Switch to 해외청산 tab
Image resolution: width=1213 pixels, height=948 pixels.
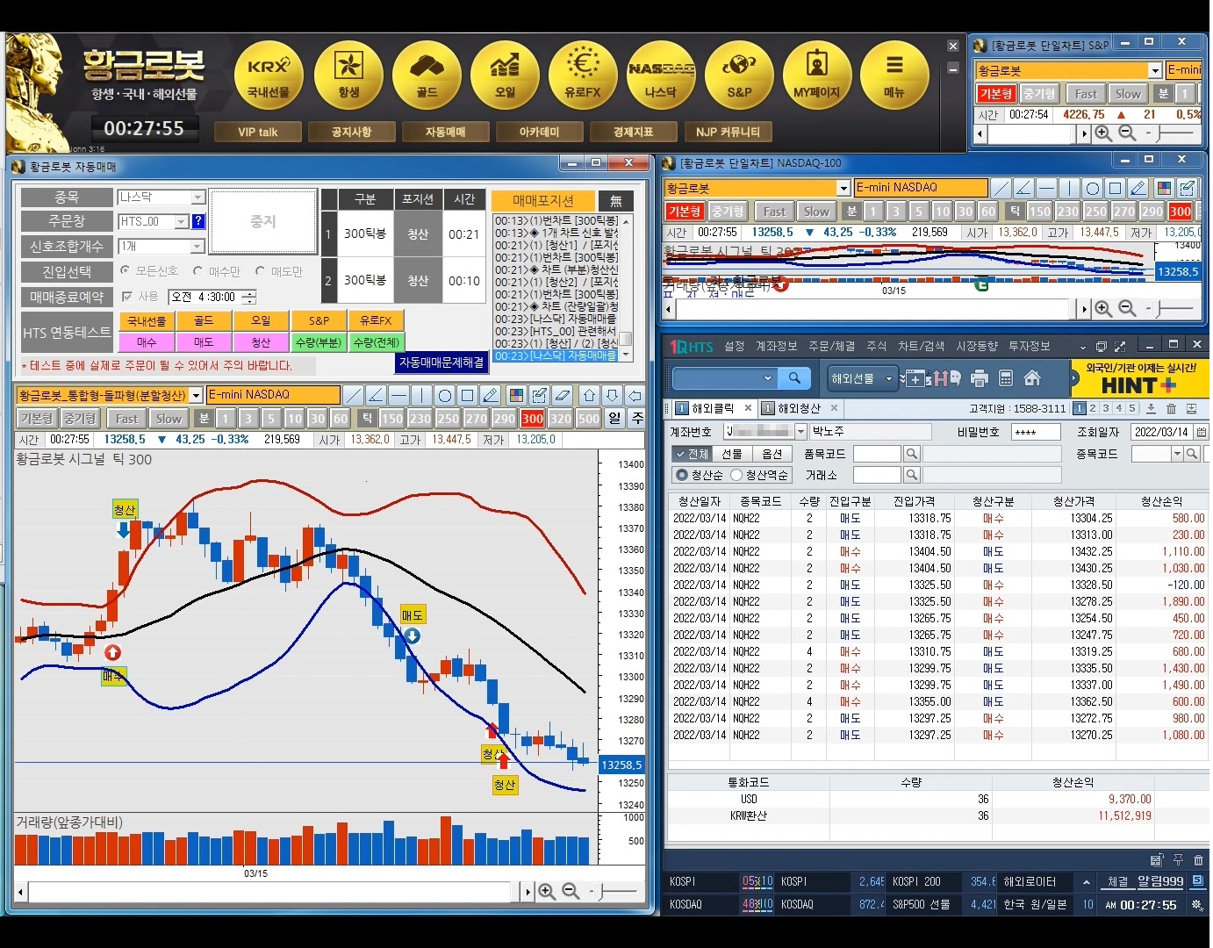click(x=799, y=408)
